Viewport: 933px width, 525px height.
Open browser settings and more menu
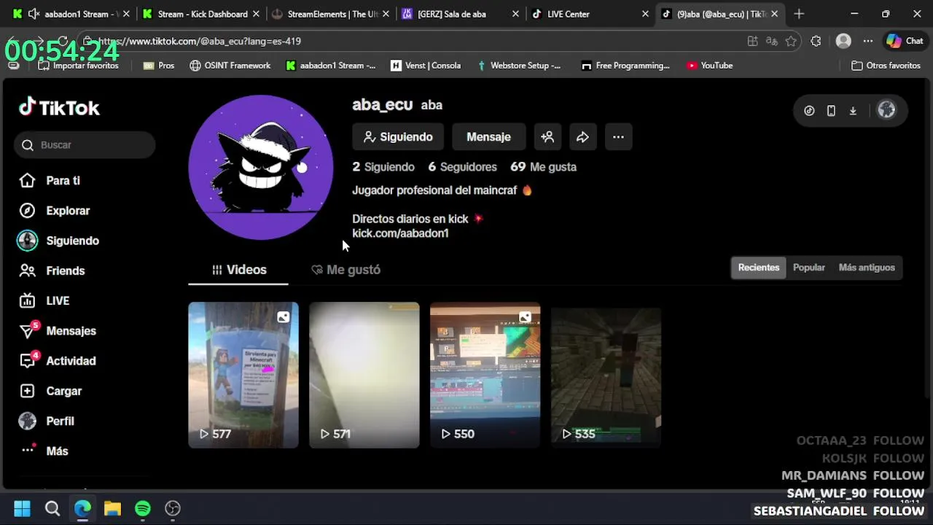tap(867, 42)
